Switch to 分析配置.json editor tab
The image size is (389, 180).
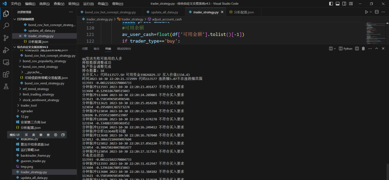tap(243, 12)
